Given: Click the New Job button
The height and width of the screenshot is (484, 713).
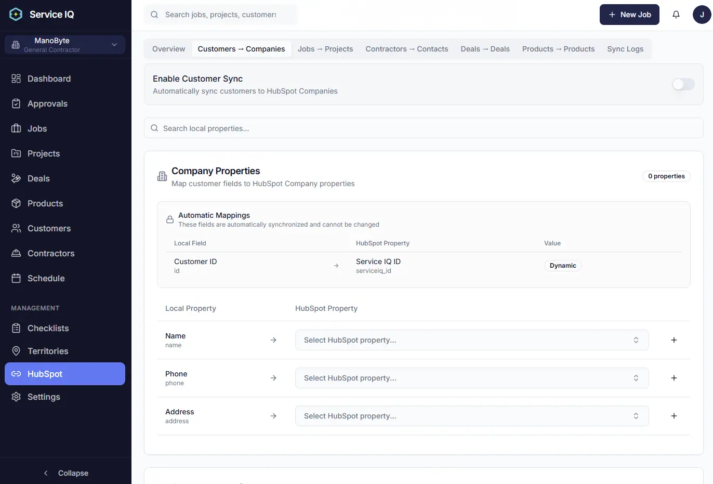Looking at the screenshot, I should point(629,15).
